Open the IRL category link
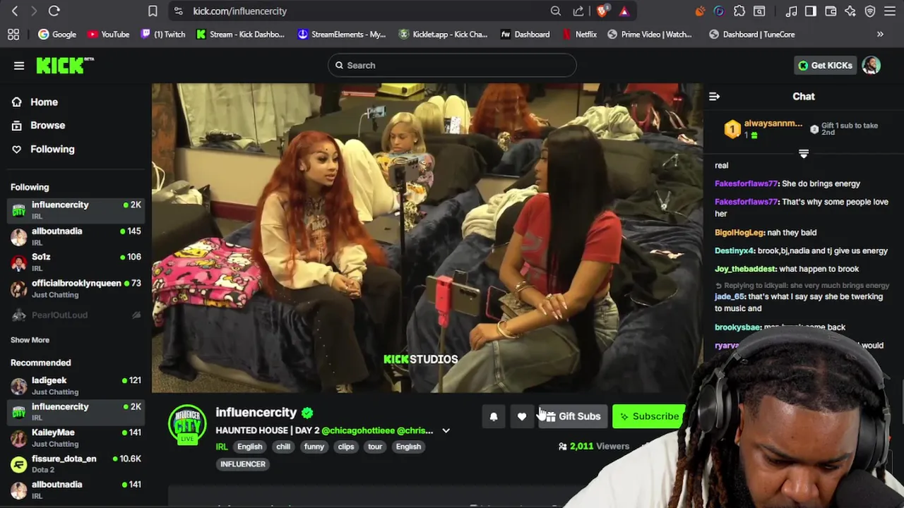This screenshot has height=508, width=904. (x=222, y=447)
